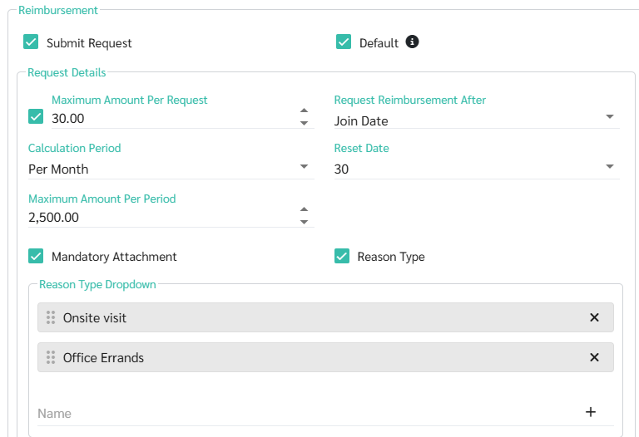Expand the Calculation Period dropdown
Image resolution: width=639 pixels, height=437 pixels.
coord(171,169)
